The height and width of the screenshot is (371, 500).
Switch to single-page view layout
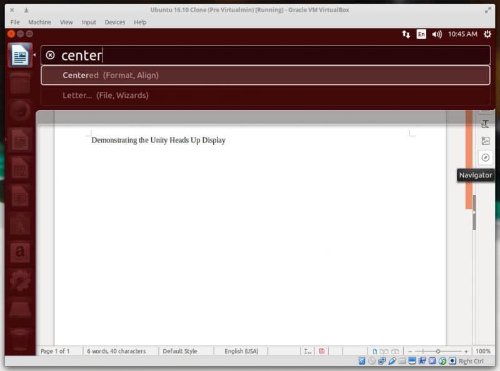click(x=375, y=352)
